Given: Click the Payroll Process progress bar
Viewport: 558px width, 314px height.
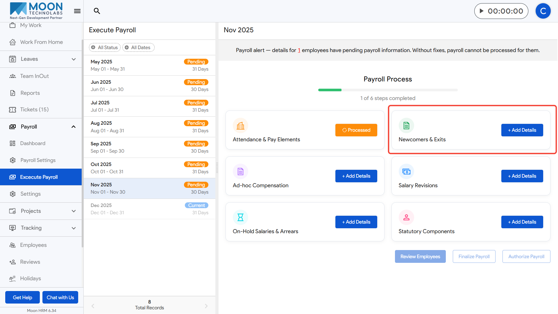Looking at the screenshot, I should (x=388, y=90).
